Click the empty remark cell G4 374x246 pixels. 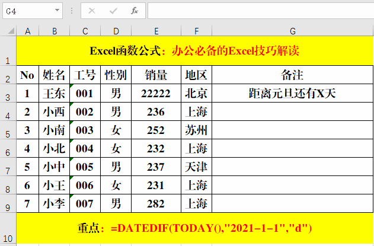coord(293,111)
